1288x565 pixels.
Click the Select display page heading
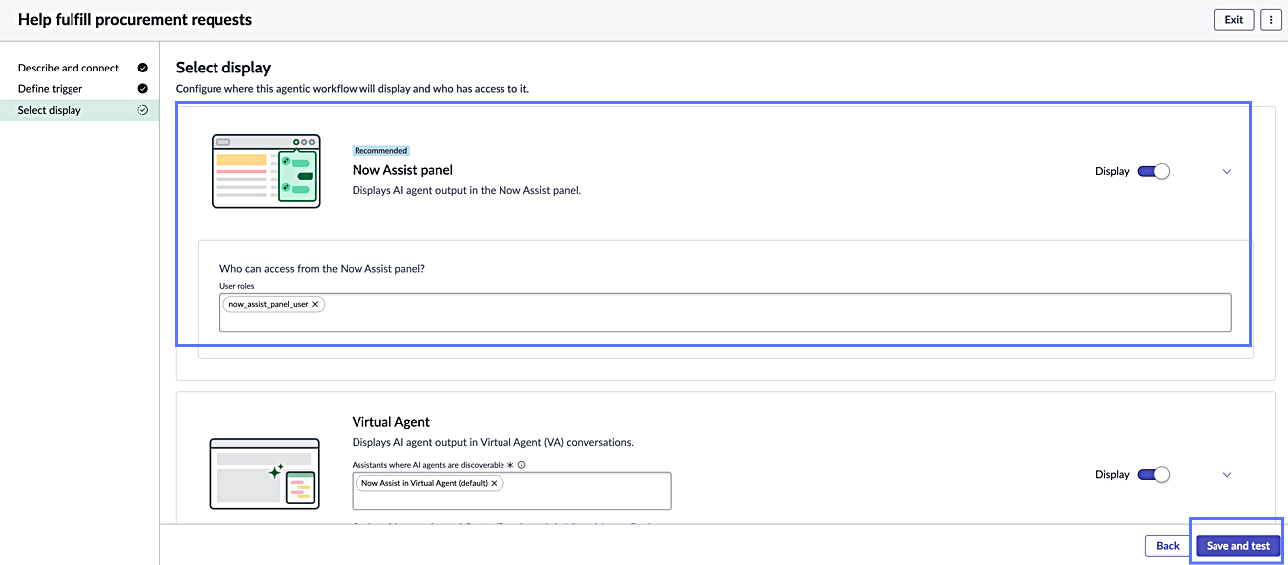click(223, 68)
